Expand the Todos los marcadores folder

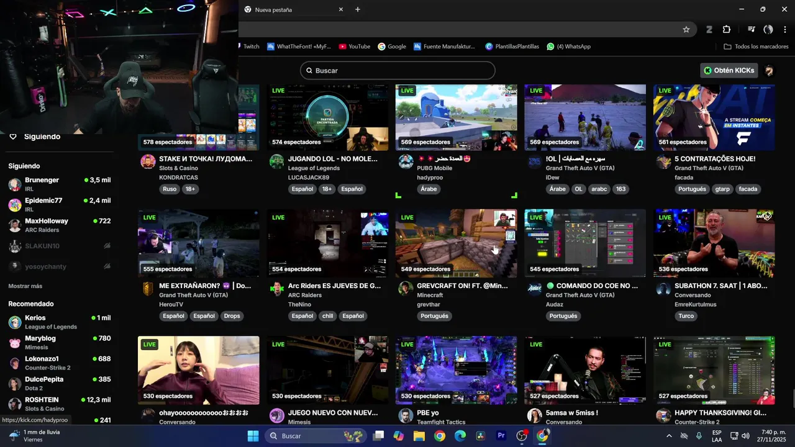pos(756,47)
